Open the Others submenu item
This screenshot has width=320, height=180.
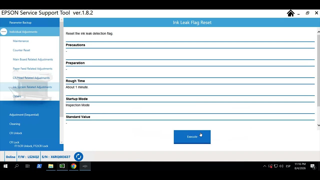[x=17, y=96]
